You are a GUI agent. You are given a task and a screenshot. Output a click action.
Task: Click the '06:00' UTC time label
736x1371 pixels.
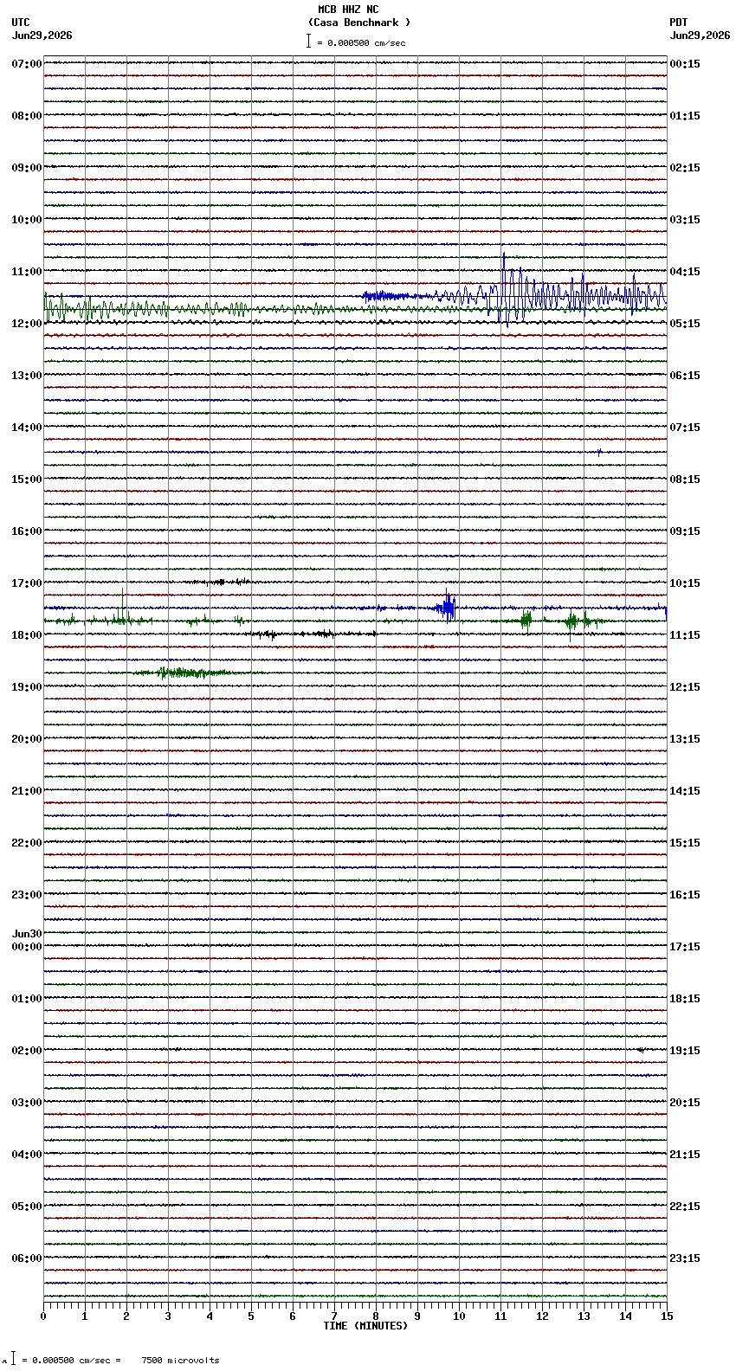point(27,1258)
